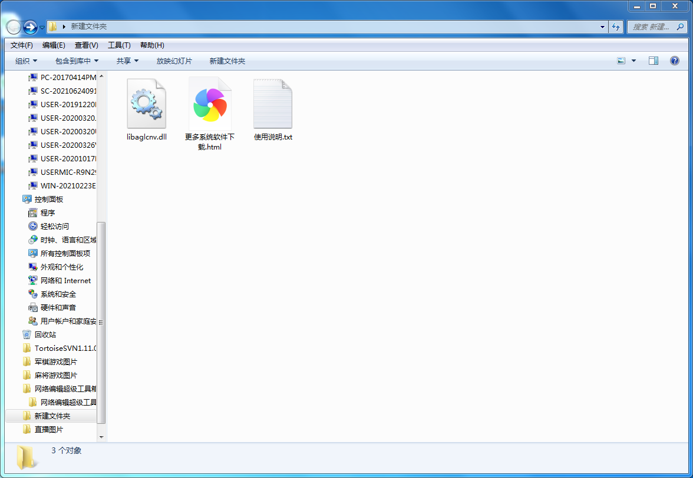Click the change view icon
The image size is (693, 478).
621,61
